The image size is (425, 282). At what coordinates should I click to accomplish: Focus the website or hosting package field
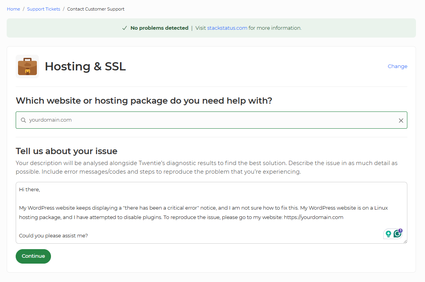click(211, 120)
